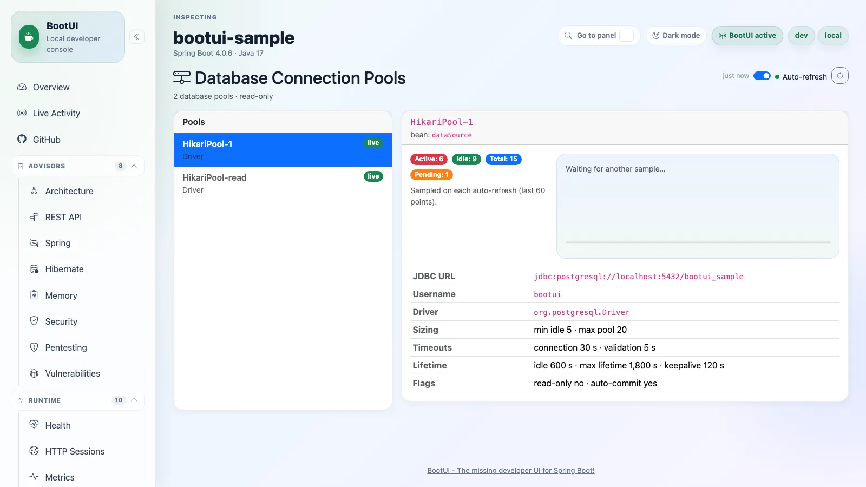Open the Overview page

tap(77, 87)
